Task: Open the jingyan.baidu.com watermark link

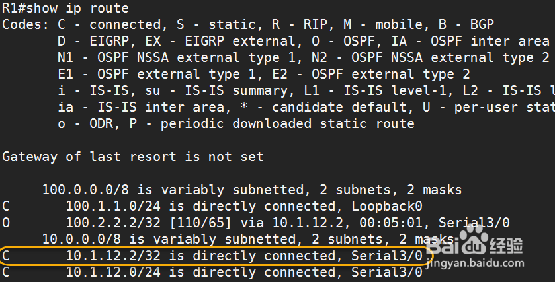Action: pos(476,264)
